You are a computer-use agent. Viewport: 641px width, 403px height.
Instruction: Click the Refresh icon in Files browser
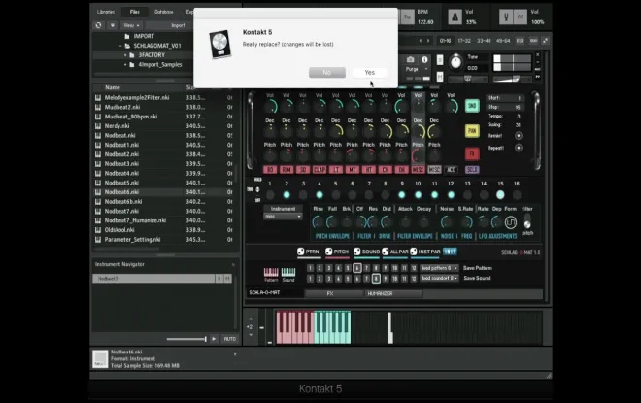(98, 25)
